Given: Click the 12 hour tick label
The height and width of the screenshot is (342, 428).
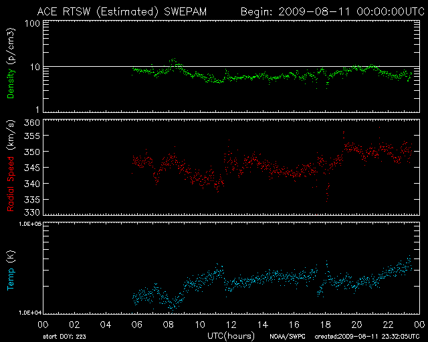Looking at the screenshot, I should coord(231,325).
